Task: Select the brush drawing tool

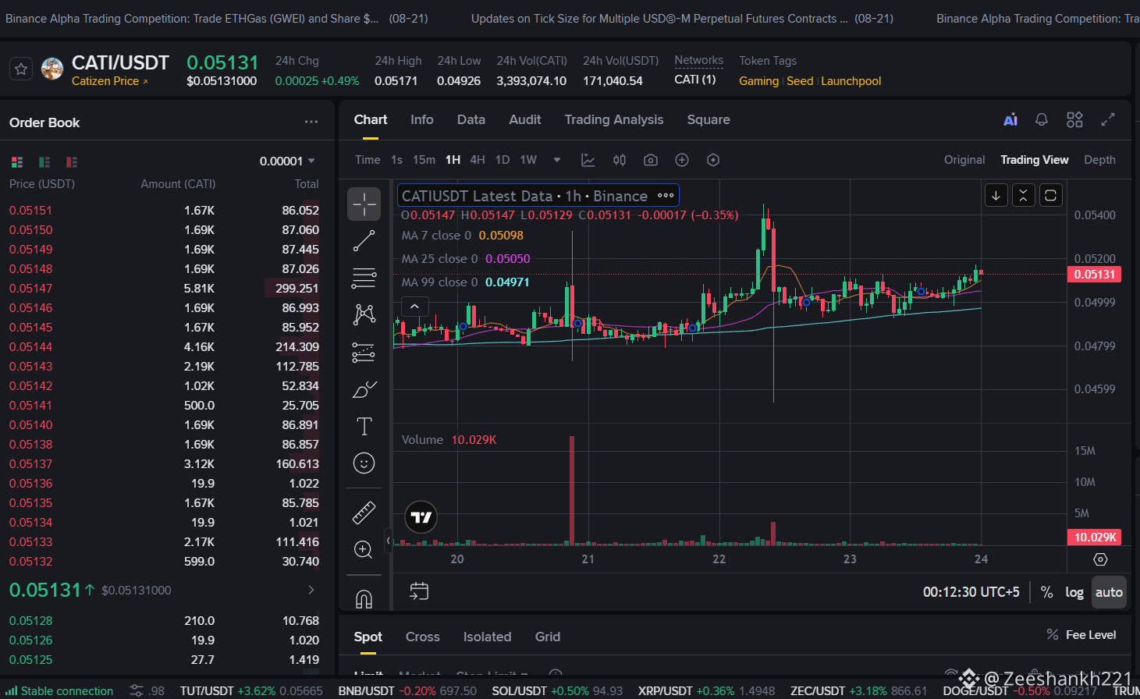Action: click(x=364, y=389)
